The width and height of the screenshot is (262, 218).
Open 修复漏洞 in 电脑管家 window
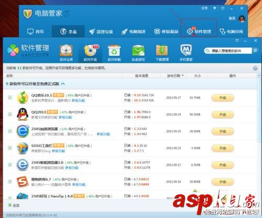click(166, 31)
